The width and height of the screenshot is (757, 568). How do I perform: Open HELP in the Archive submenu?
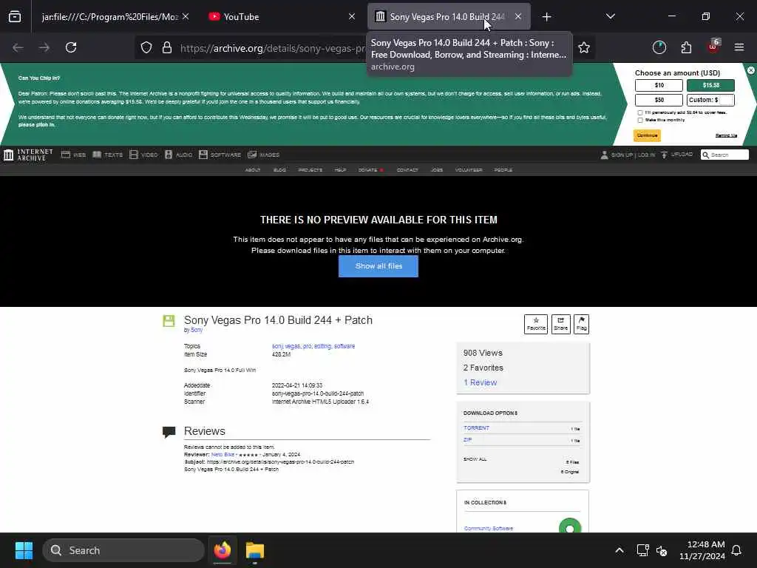[340, 170]
